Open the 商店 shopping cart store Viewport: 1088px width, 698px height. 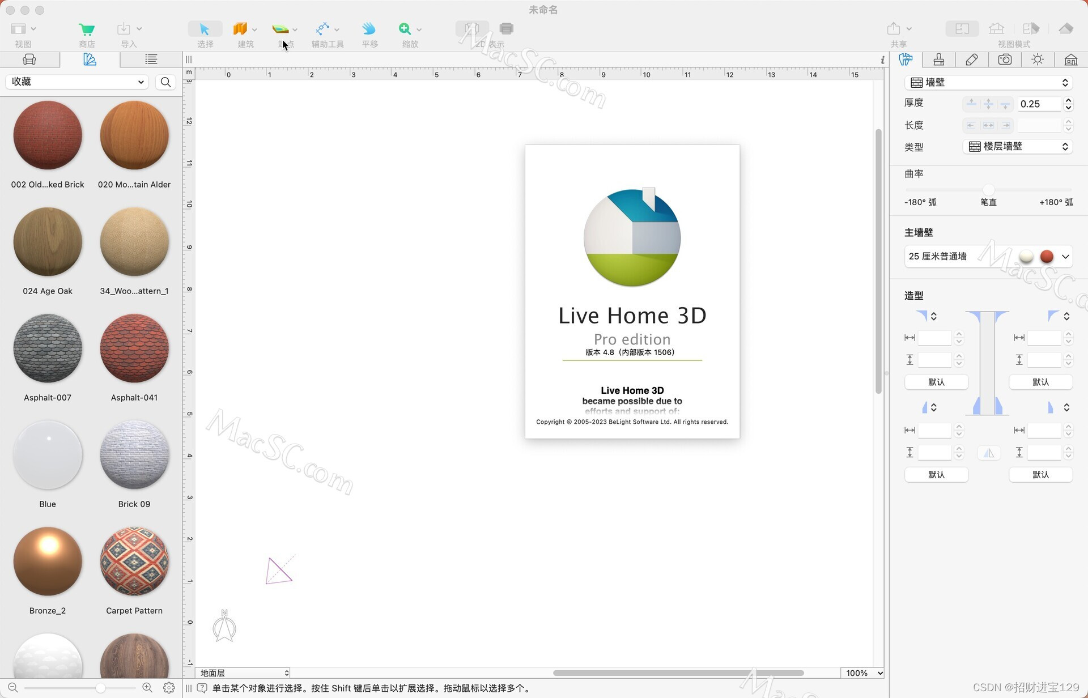click(87, 29)
